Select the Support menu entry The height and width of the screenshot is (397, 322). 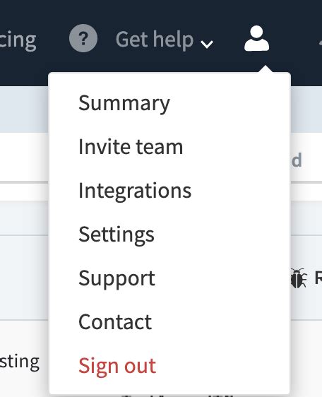117,279
